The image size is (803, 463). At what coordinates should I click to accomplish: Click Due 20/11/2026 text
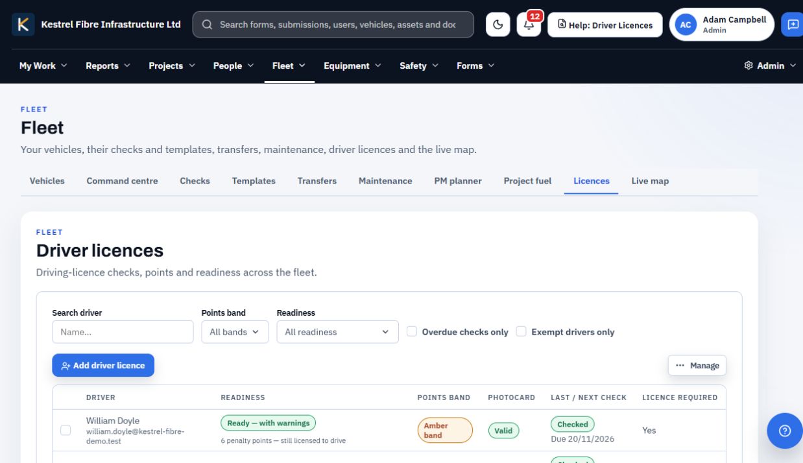point(582,439)
